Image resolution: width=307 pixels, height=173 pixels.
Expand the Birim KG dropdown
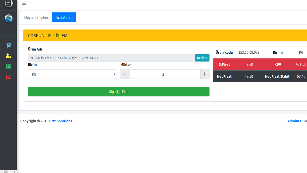(72, 74)
